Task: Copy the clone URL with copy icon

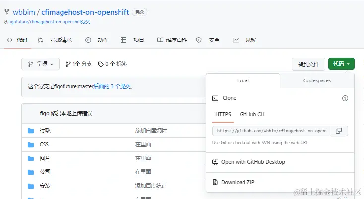Action: pos(339,131)
